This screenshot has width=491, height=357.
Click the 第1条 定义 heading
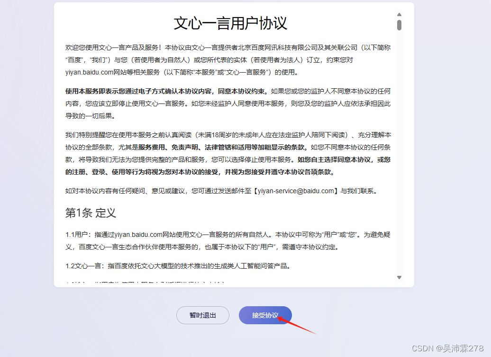coord(91,213)
